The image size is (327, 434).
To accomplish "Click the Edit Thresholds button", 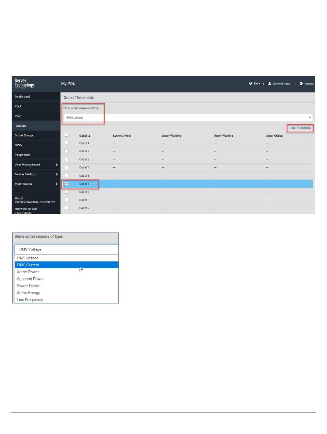I will [300, 128].
